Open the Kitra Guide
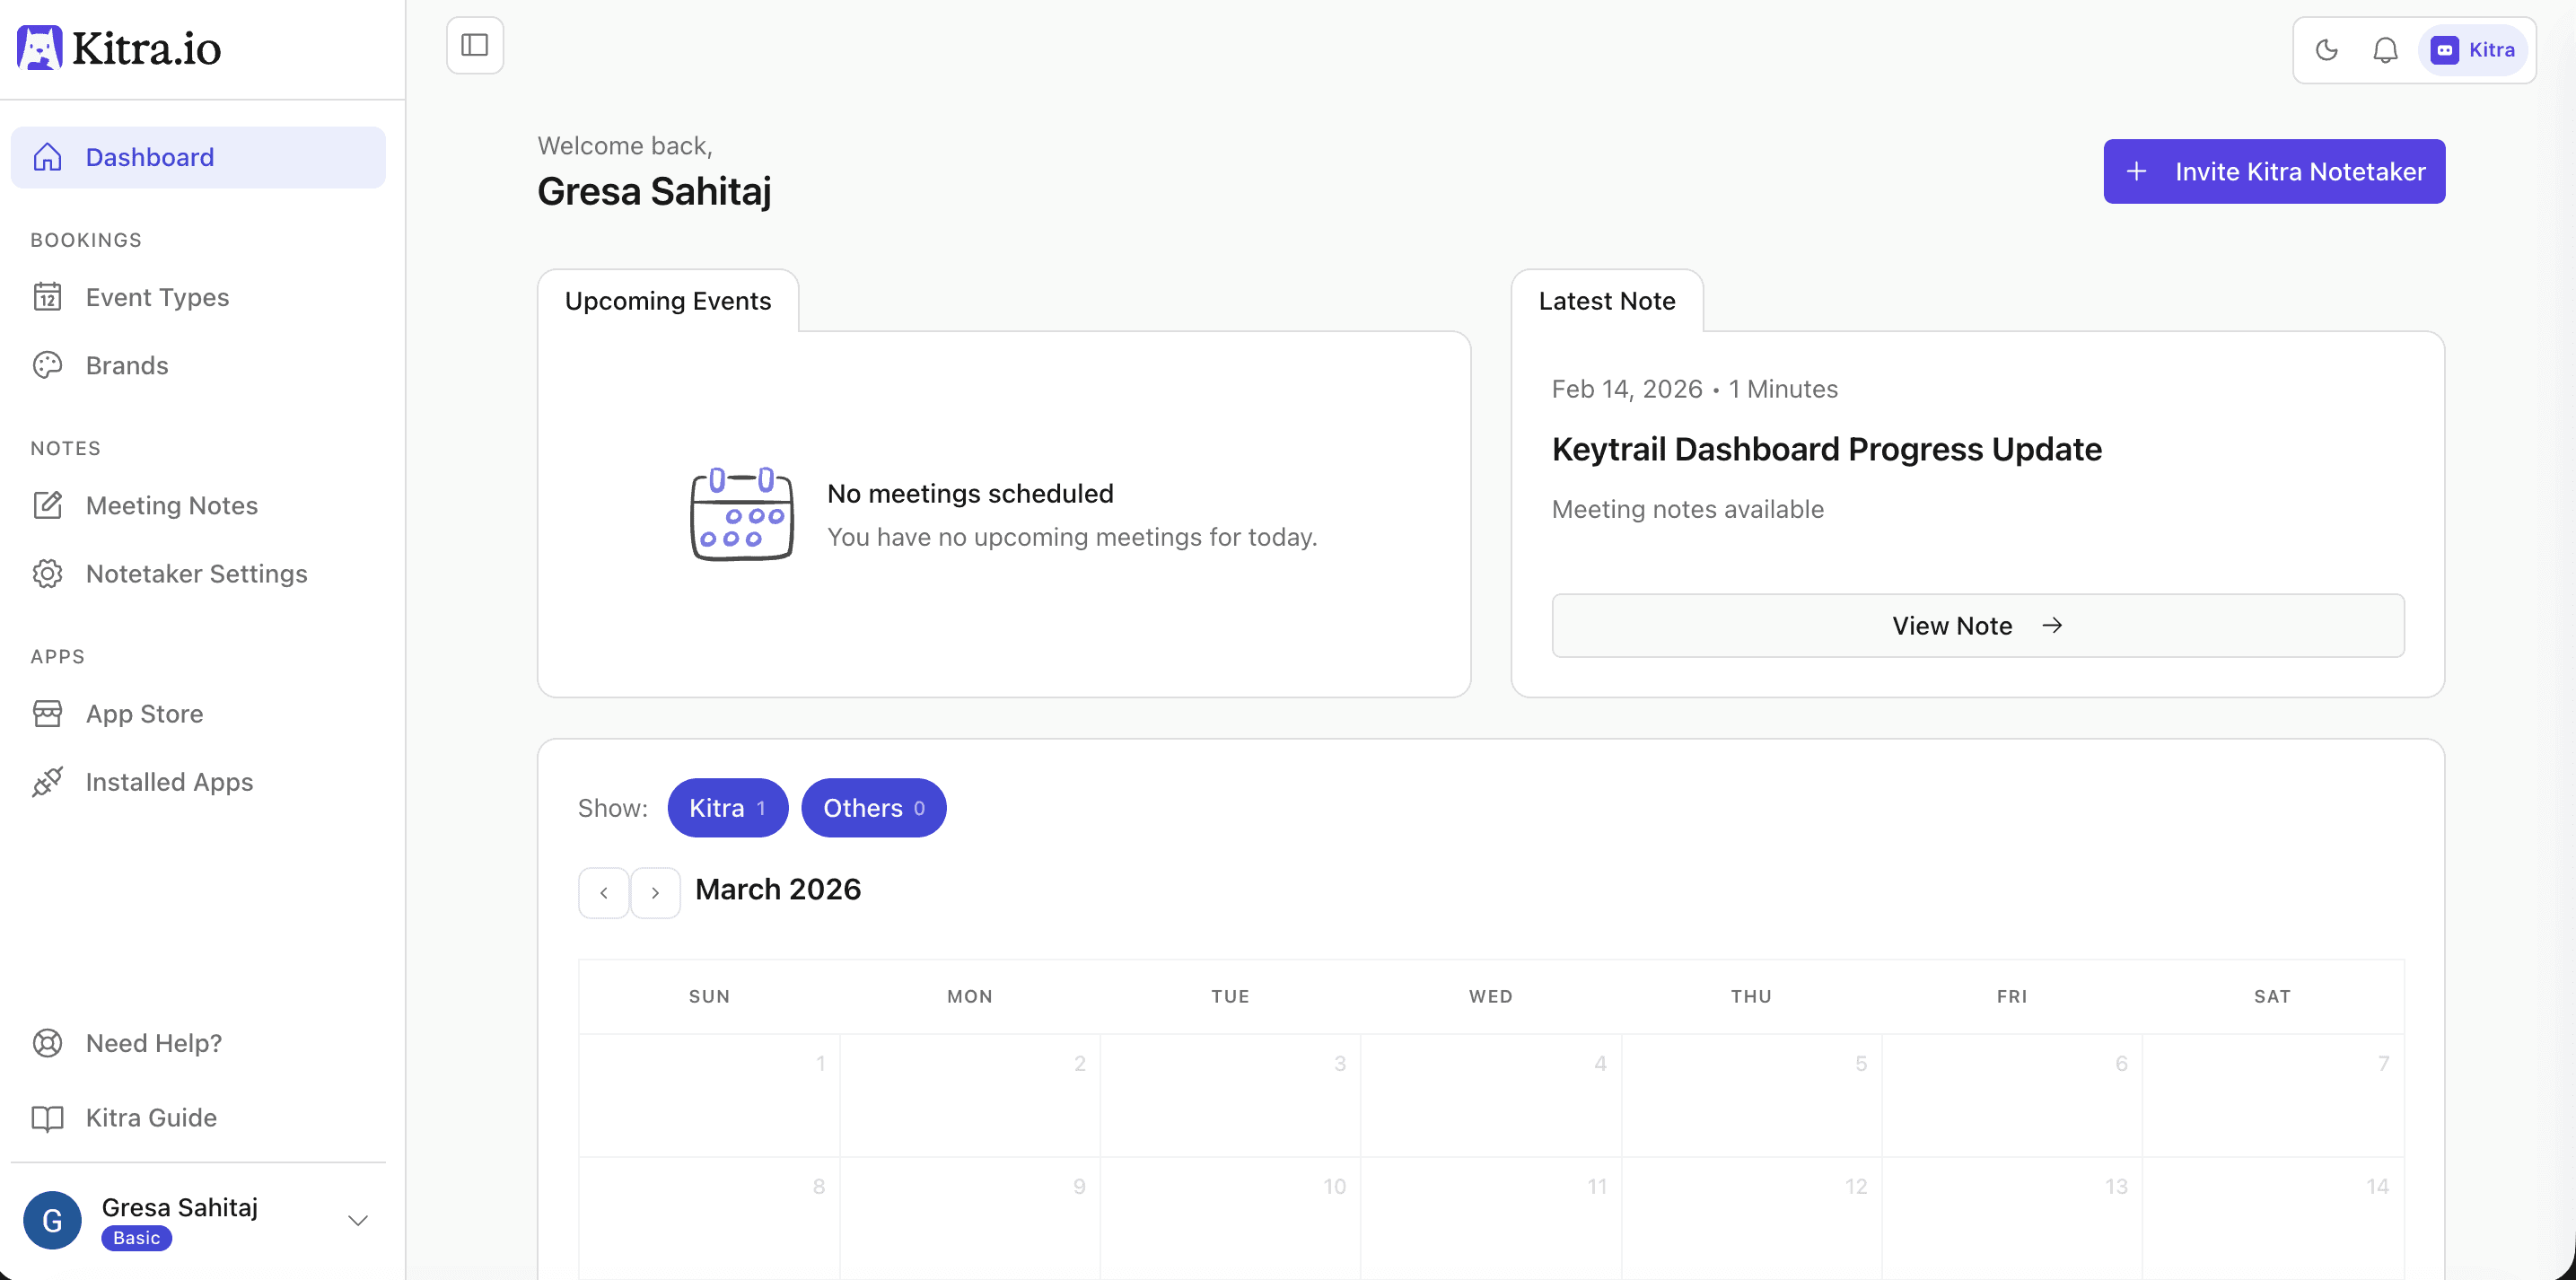 [150, 1117]
